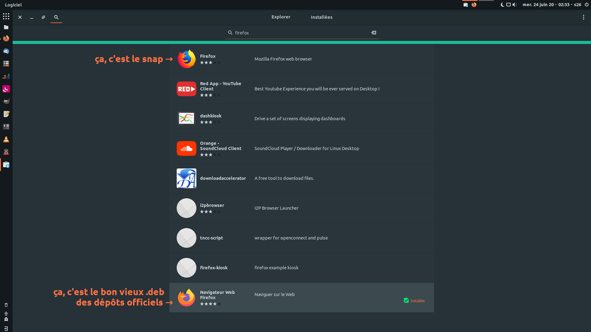This screenshot has height=332, width=591.
Task: Select 'Mozilla Firefox web browser' description
Action: point(283,59)
